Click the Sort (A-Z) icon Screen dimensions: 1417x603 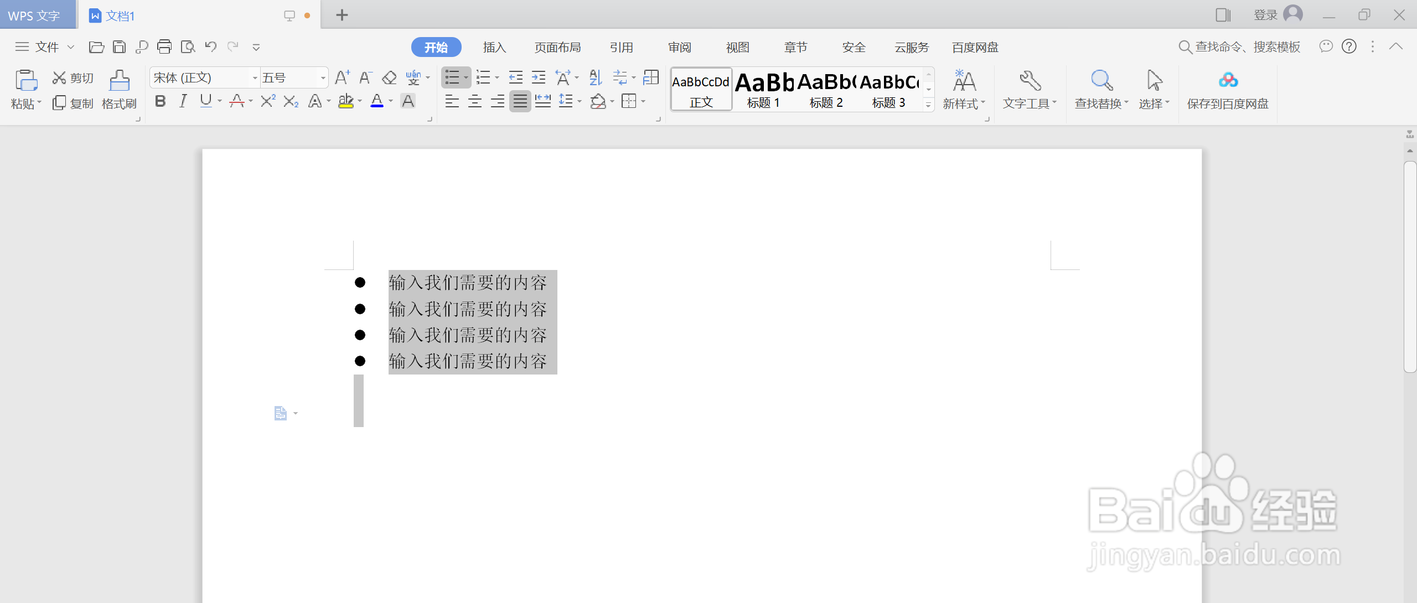click(595, 78)
